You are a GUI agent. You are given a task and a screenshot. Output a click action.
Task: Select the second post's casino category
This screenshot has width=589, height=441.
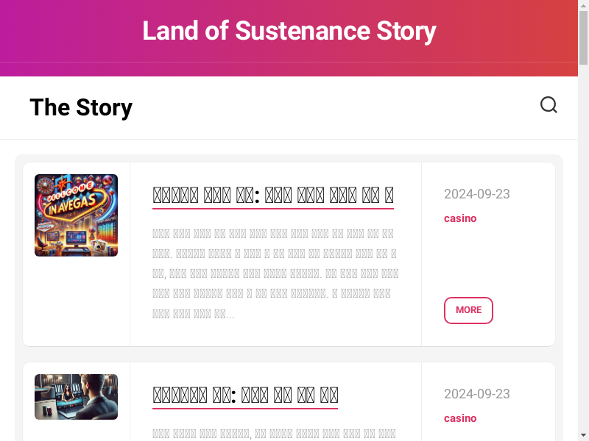460,418
